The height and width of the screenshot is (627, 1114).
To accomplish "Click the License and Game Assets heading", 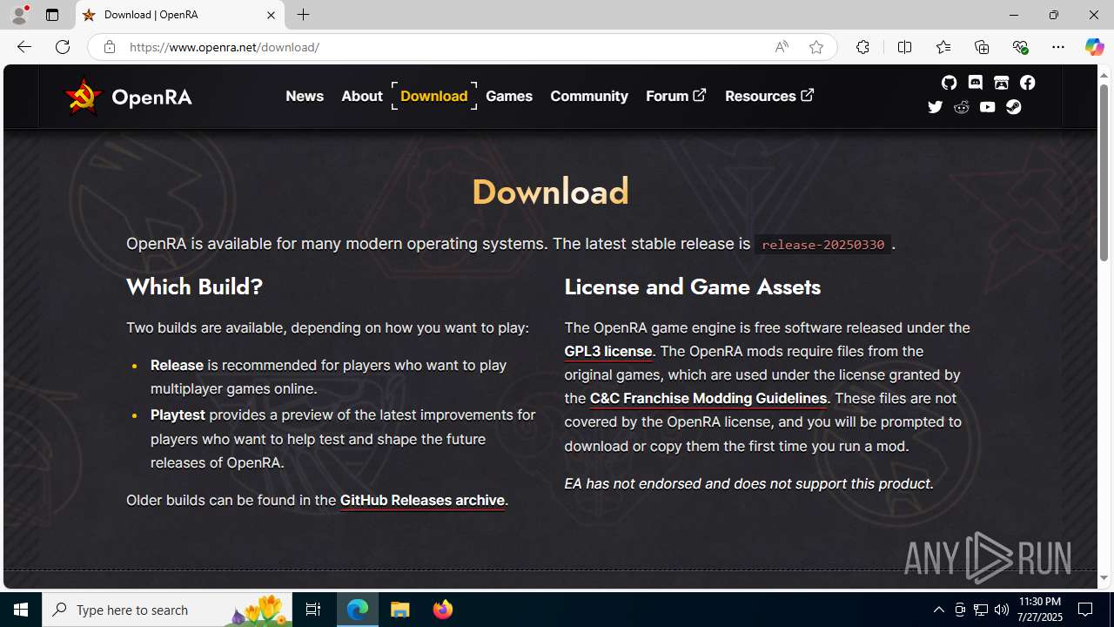I will [x=693, y=287].
